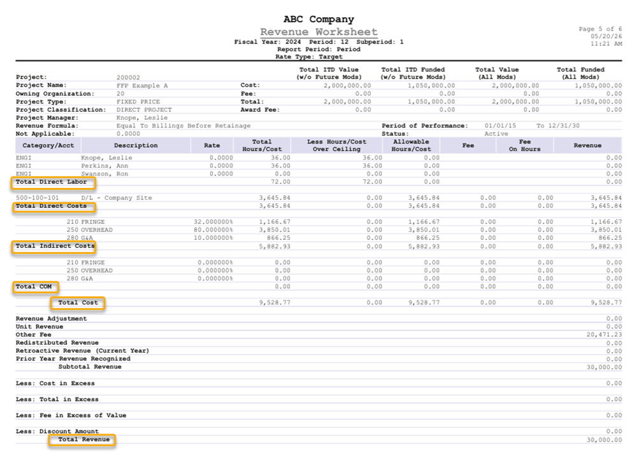Select the 10.000000% G&A rate

pyautogui.click(x=213, y=238)
